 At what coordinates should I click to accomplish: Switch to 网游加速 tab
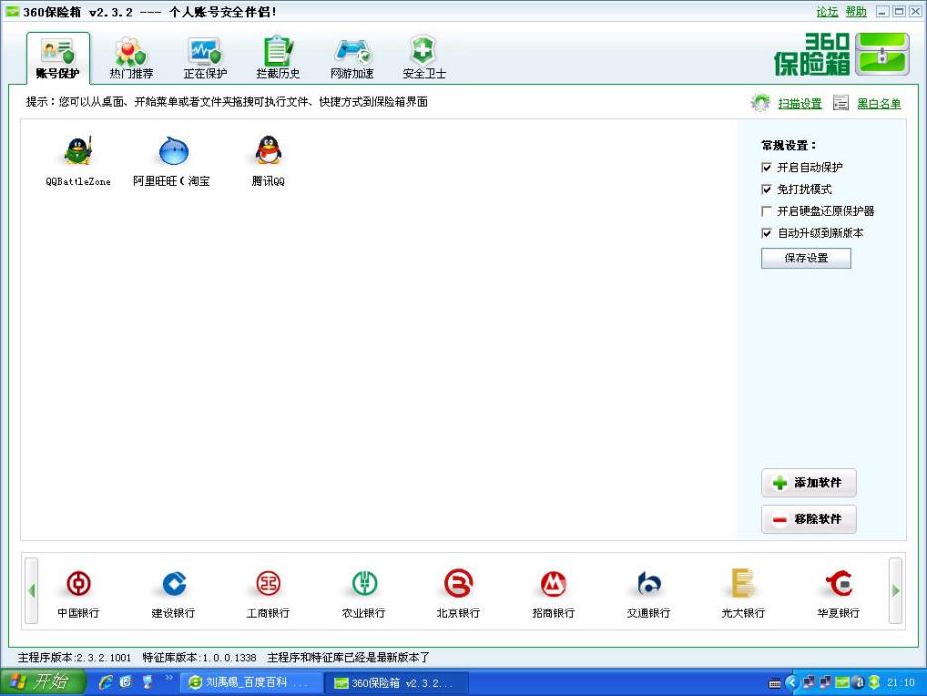[x=352, y=58]
